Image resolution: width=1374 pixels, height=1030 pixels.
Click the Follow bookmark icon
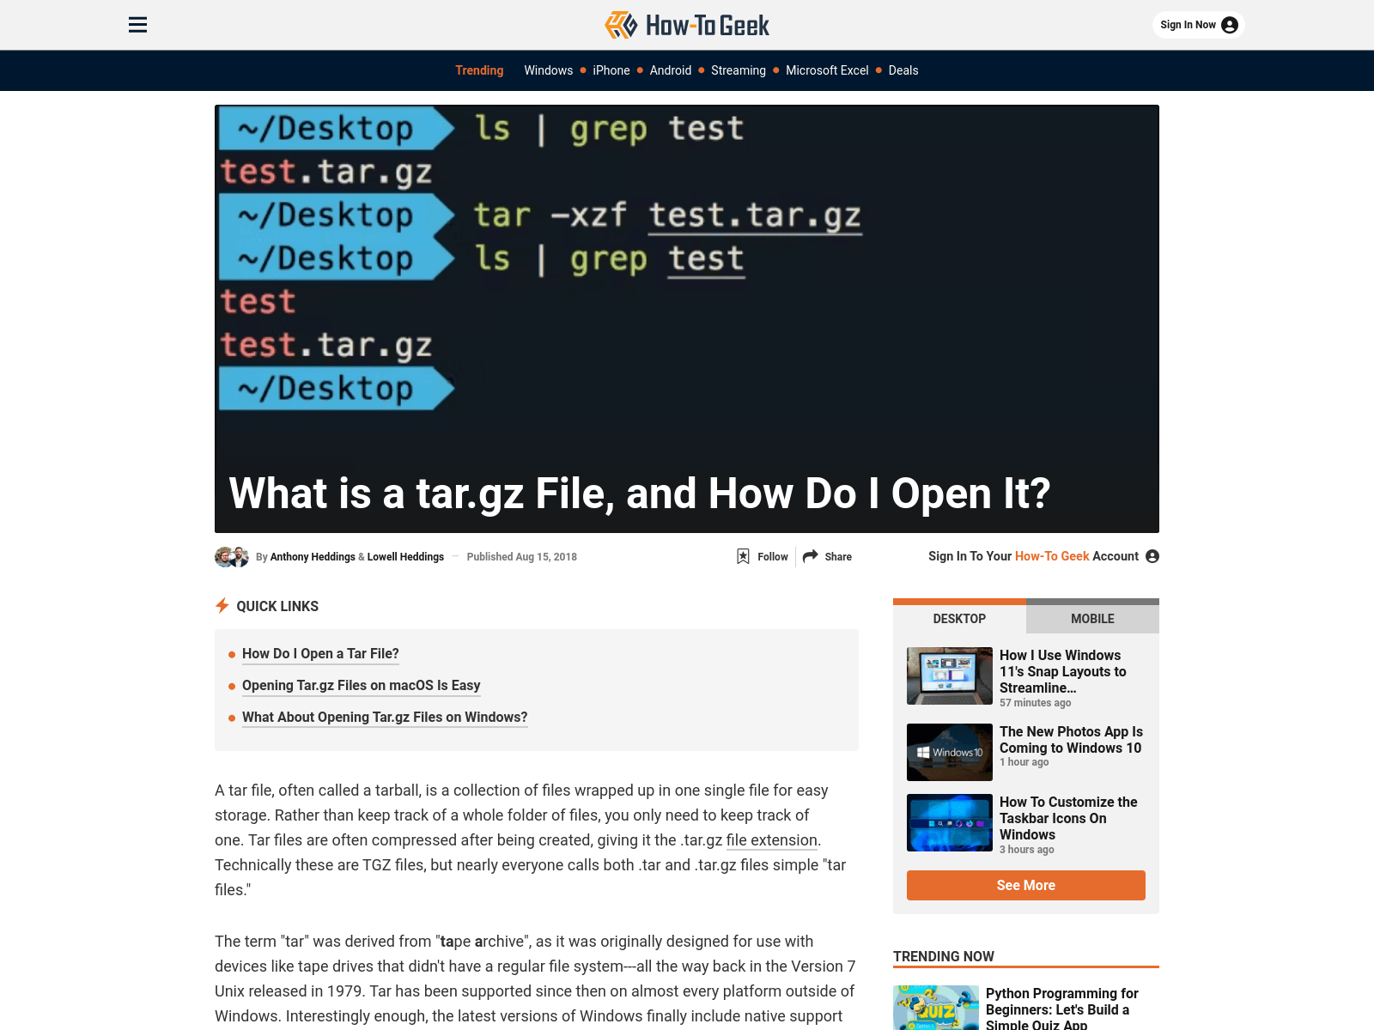pyautogui.click(x=743, y=556)
